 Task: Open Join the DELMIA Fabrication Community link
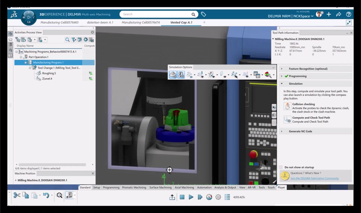point(314,178)
